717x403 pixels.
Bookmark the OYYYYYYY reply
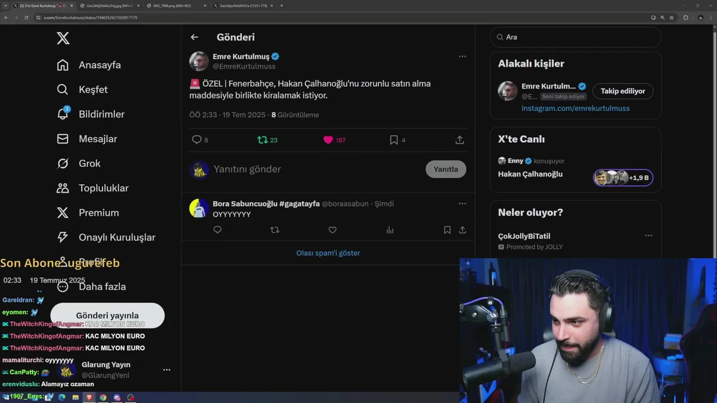(447, 229)
